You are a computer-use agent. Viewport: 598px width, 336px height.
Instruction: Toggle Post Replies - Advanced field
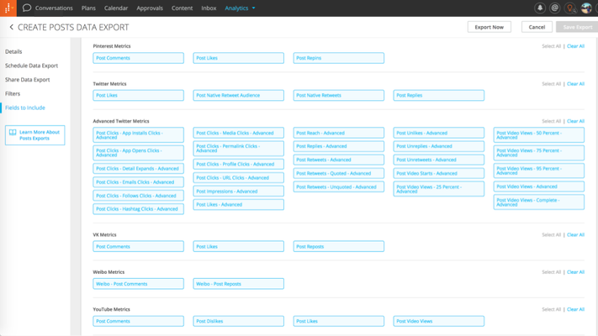coord(339,146)
